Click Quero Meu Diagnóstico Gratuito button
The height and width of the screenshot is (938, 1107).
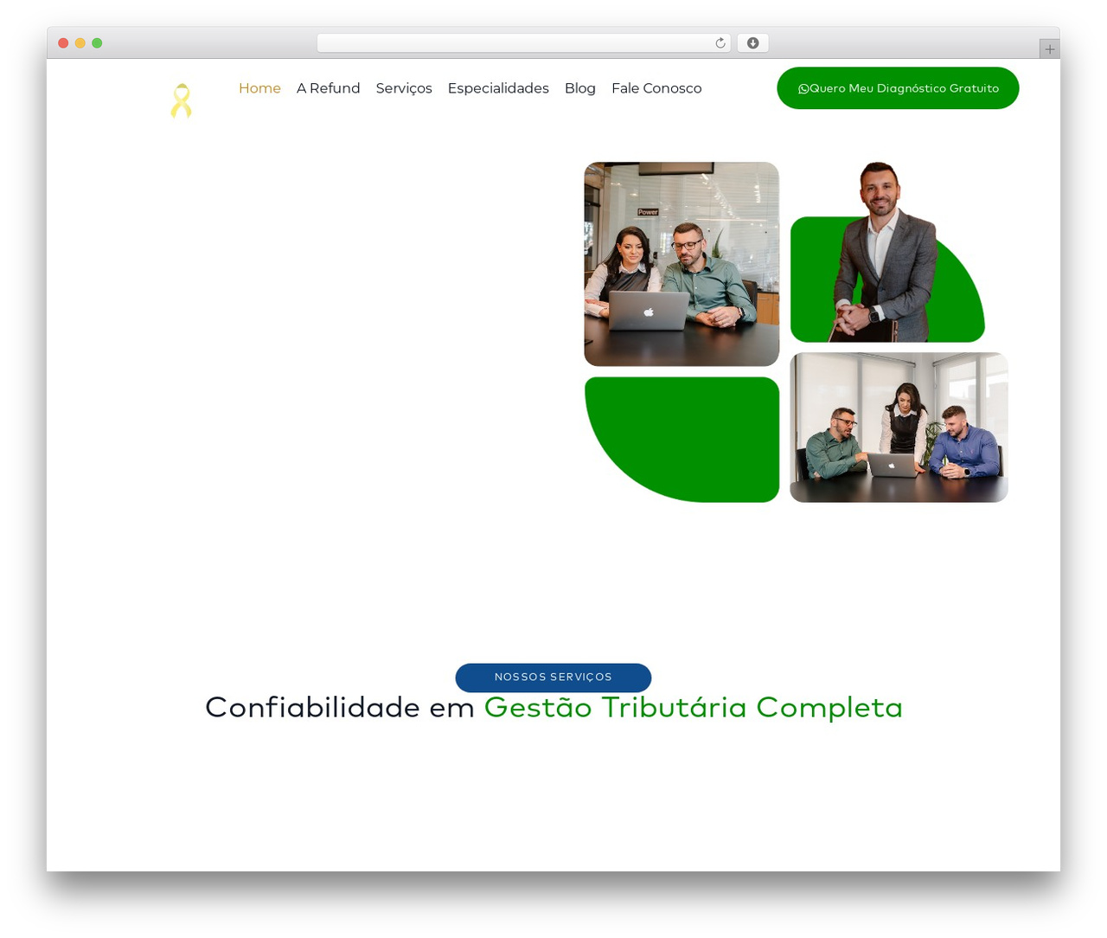coord(898,88)
